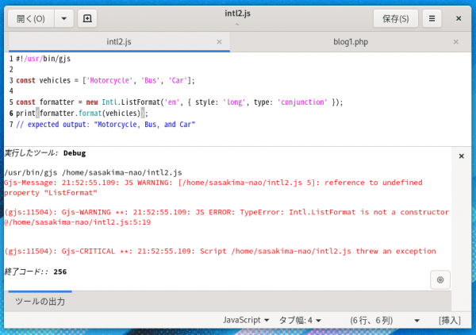Screen dimensions: 476x335
Task: Select the intl2.js document tab
Action: pos(118,41)
